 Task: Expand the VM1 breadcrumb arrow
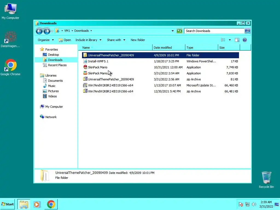[72, 31]
